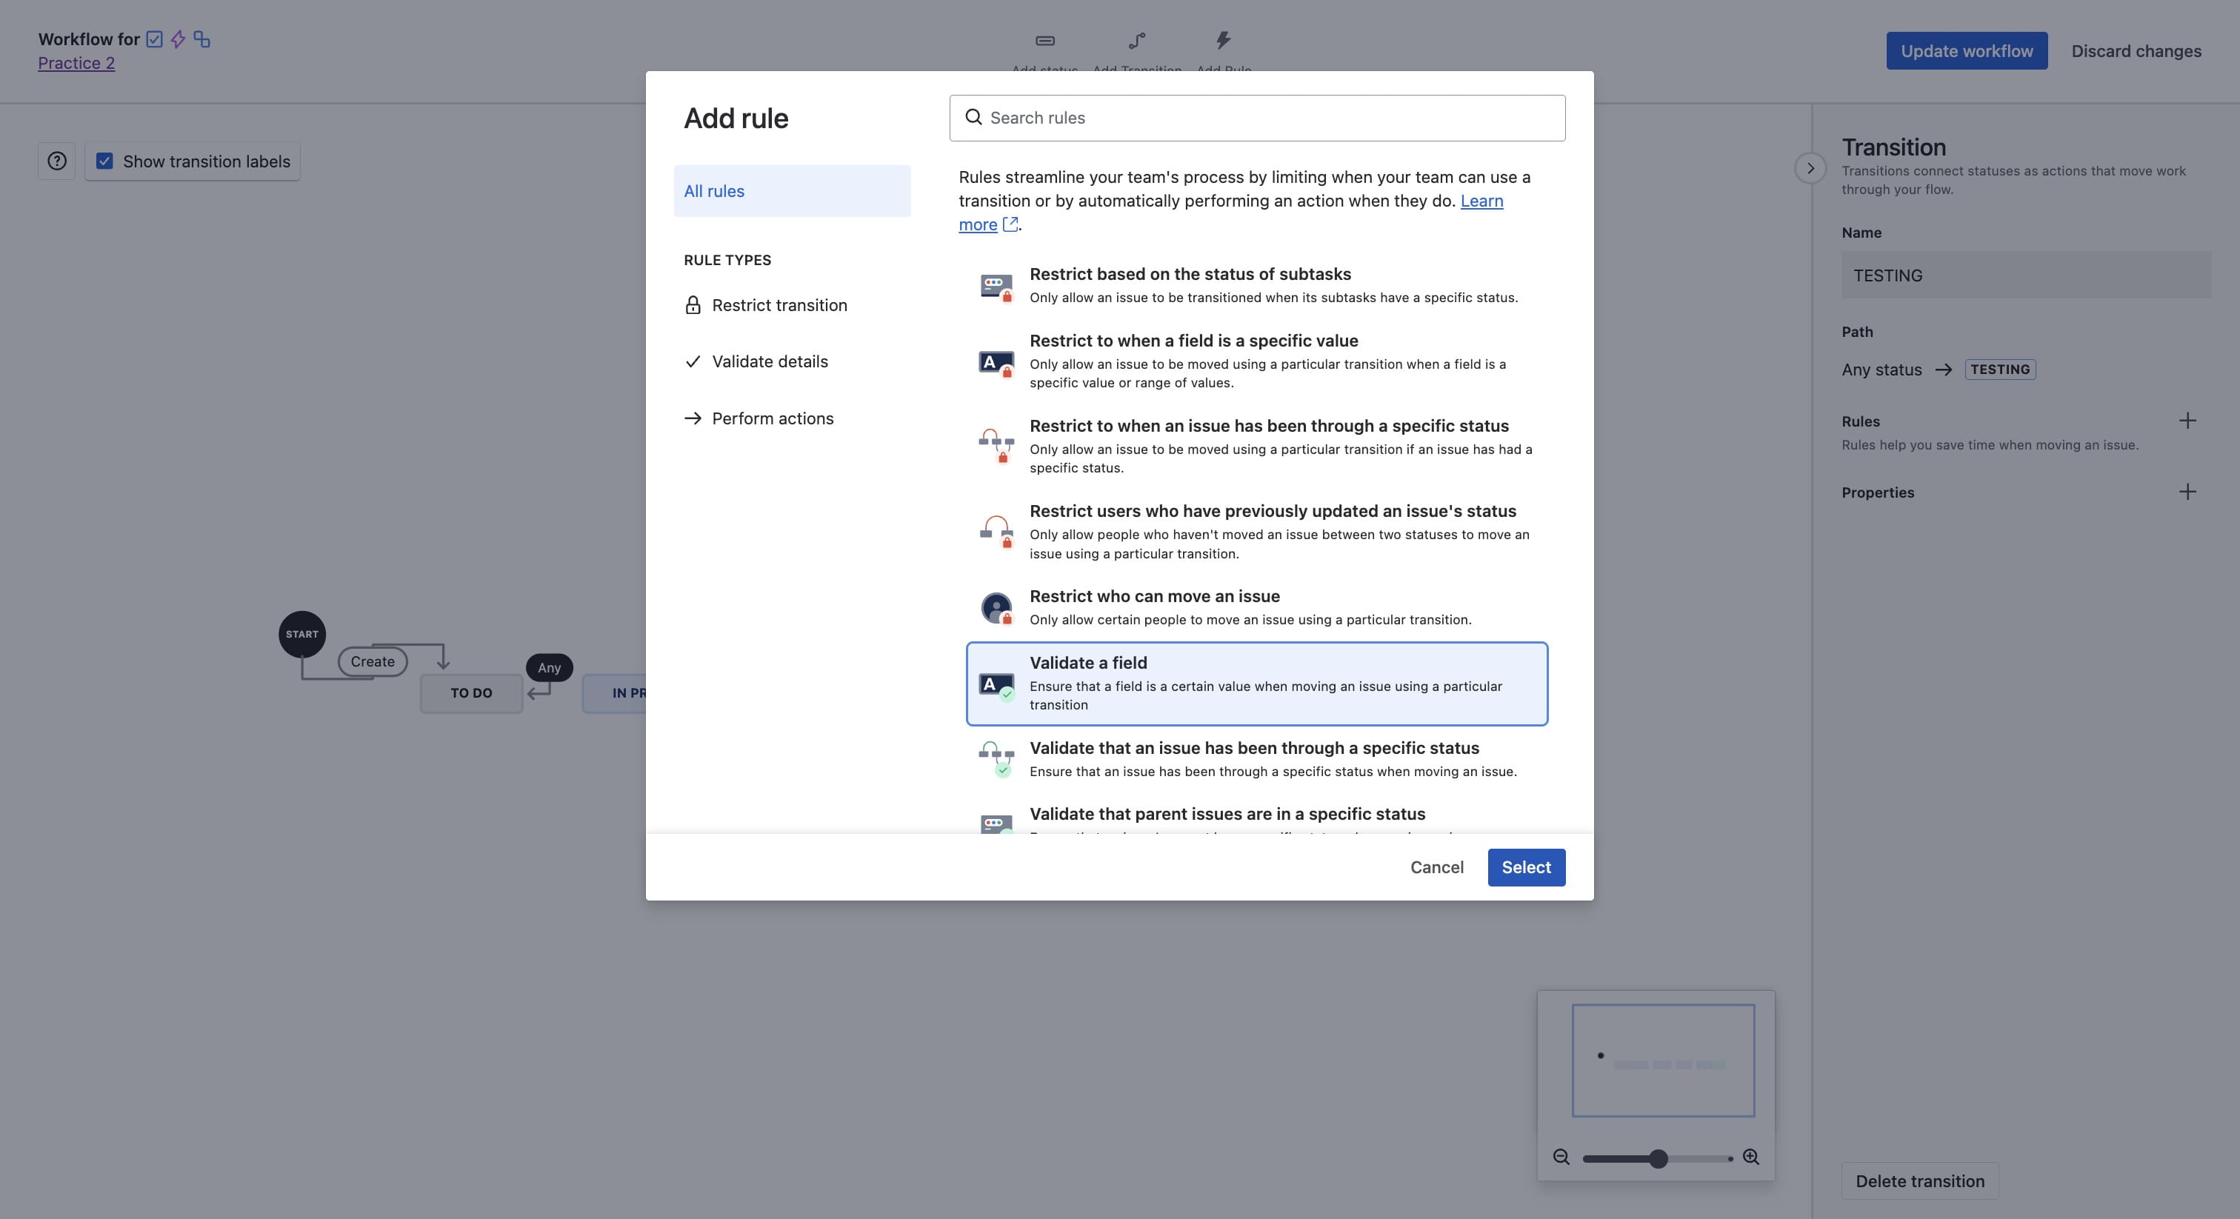Viewport: 2240px width, 1219px height.
Task: Click the checkmark icon beside Validate details
Action: pyautogui.click(x=693, y=361)
